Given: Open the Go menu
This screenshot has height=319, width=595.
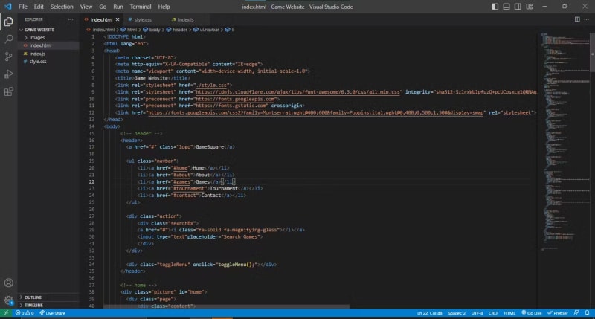Looking at the screenshot, I should (103, 7).
